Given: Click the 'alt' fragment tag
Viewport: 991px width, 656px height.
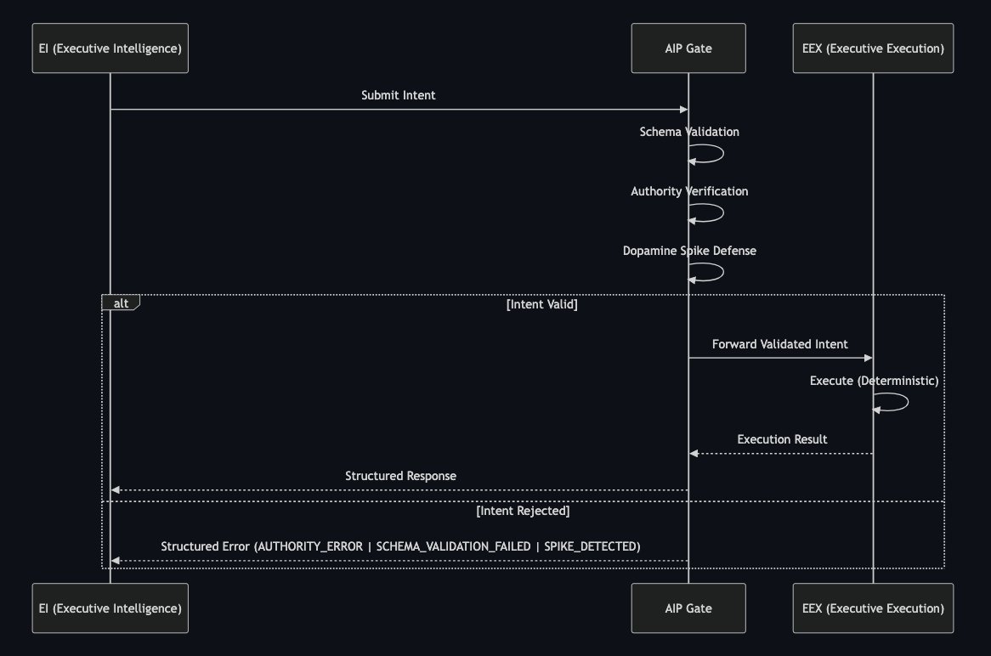Looking at the screenshot, I should pyautogui.click(x=121, y=303).
